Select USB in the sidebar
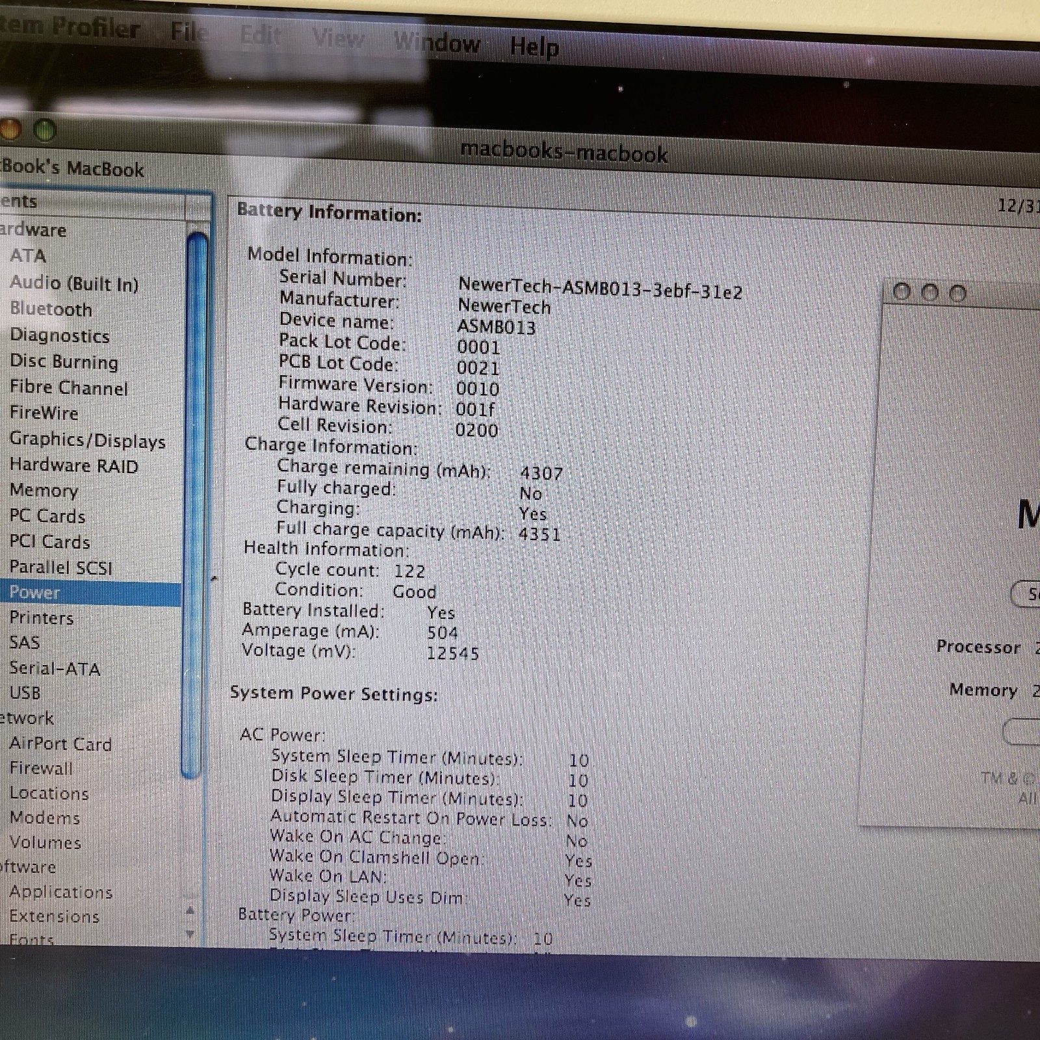Screen dimensions: 1040x1040 [25, 693]
